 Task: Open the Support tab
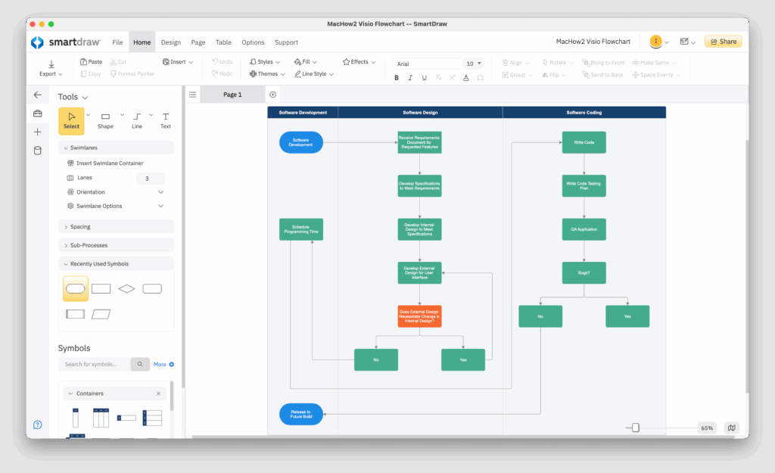tap(286, 42)
